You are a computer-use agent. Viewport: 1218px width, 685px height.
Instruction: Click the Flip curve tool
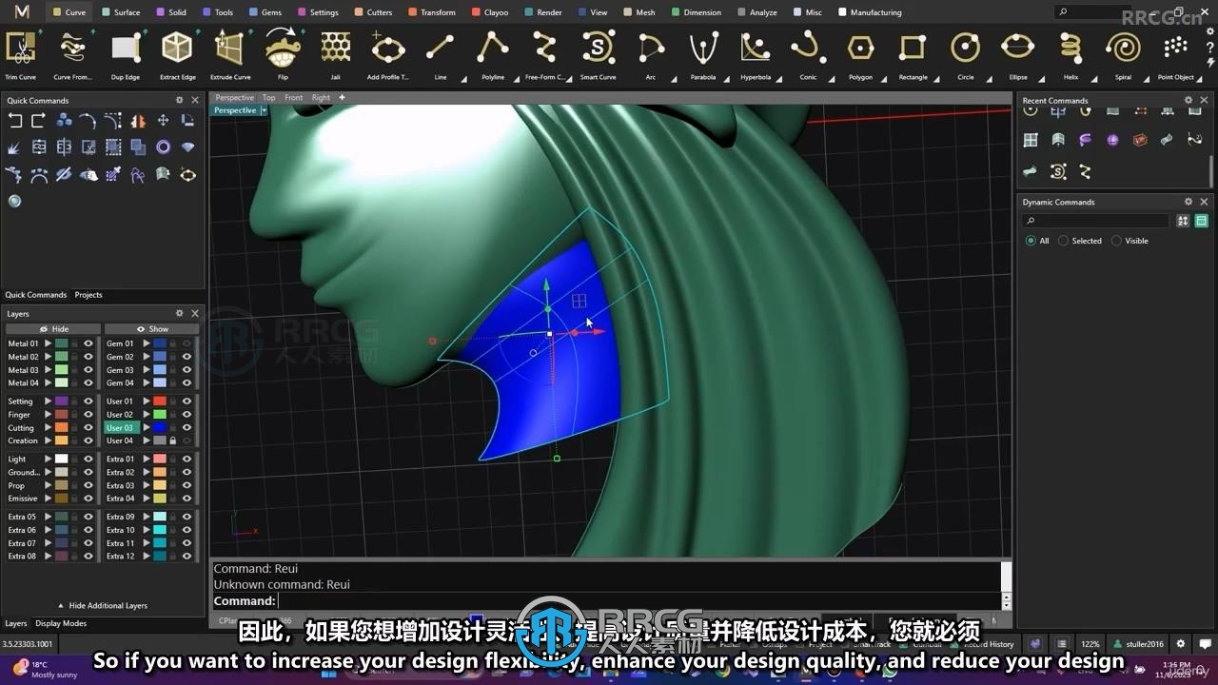click(x=283, y=54)
